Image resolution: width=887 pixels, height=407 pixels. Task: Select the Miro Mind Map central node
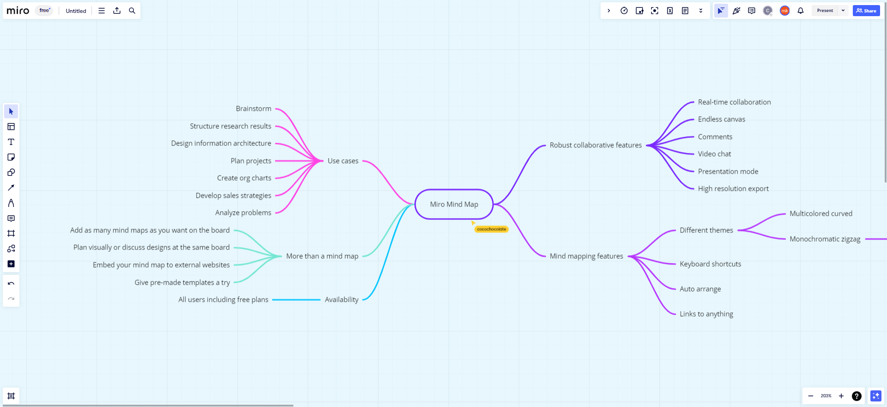(454, 204)
